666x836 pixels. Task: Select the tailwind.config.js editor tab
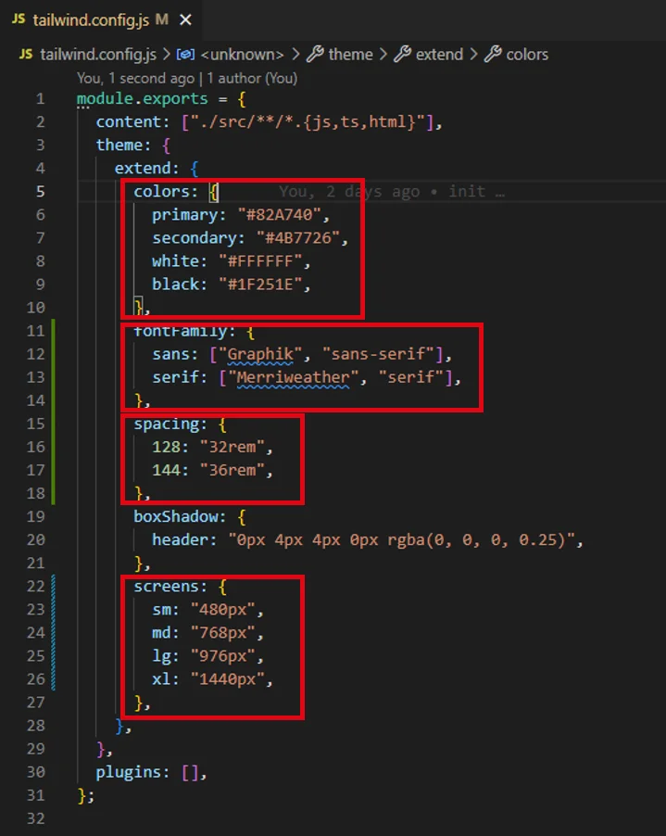point(101,20)
